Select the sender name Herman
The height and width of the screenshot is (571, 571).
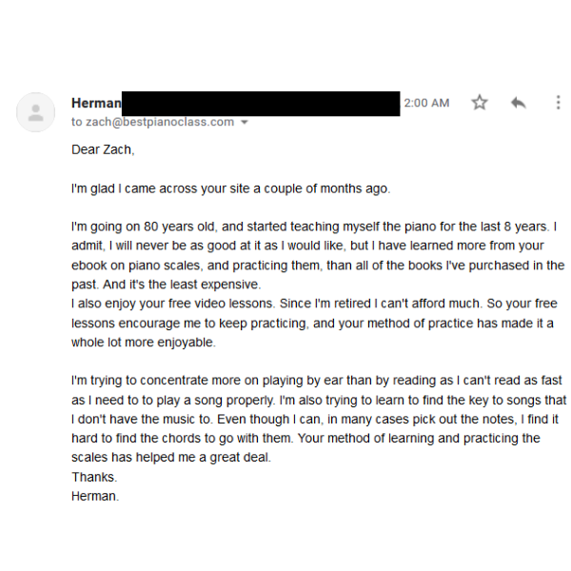click(96, 103)
